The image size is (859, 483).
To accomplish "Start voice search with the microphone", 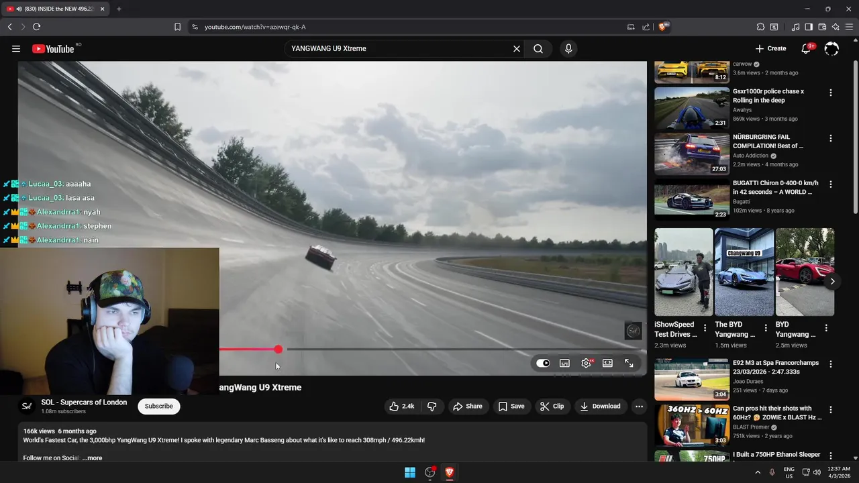I will [x=568, y=48].
